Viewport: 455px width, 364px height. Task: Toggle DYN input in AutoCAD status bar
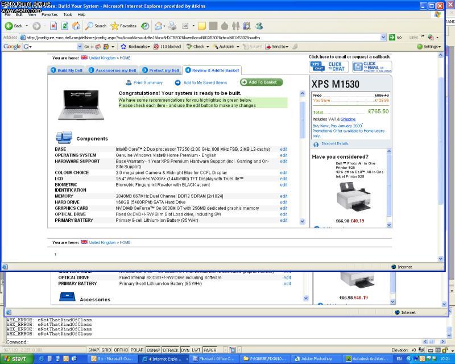[185, 350]
